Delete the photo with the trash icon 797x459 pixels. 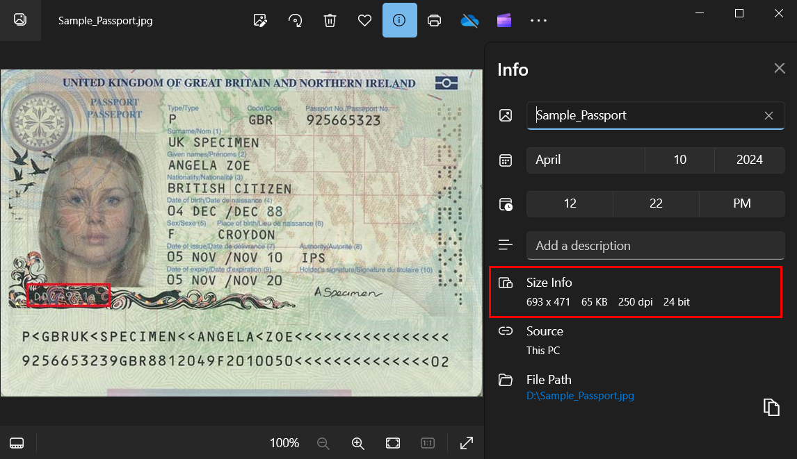click(x=330, y=20)
